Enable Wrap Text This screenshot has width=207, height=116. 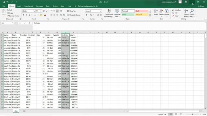pos(72,11)
